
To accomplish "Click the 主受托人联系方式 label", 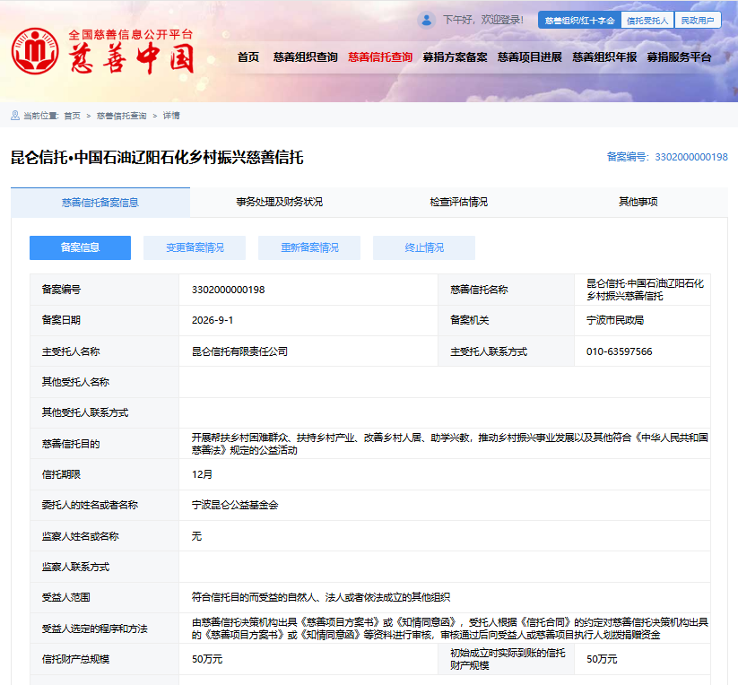I will [x=489, y=351].
